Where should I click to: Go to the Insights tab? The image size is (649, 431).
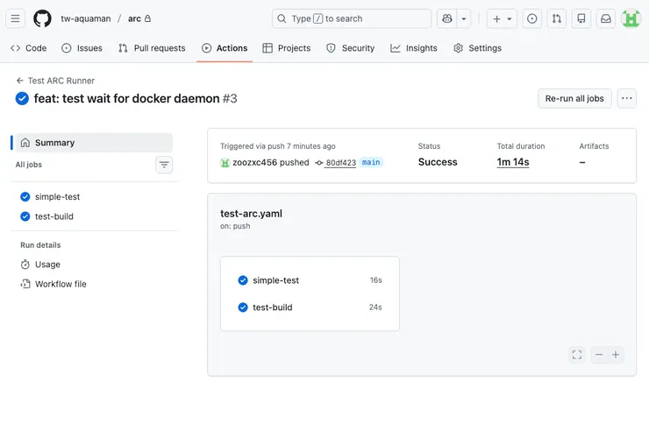tap(414, 48)
